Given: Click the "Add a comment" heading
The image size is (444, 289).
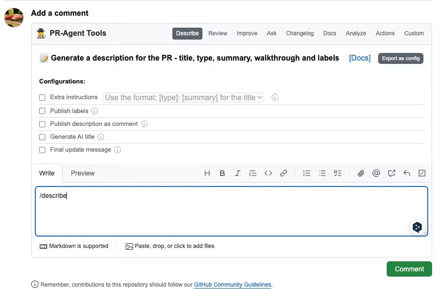Looking at the screenshot, I should (60, 13).
